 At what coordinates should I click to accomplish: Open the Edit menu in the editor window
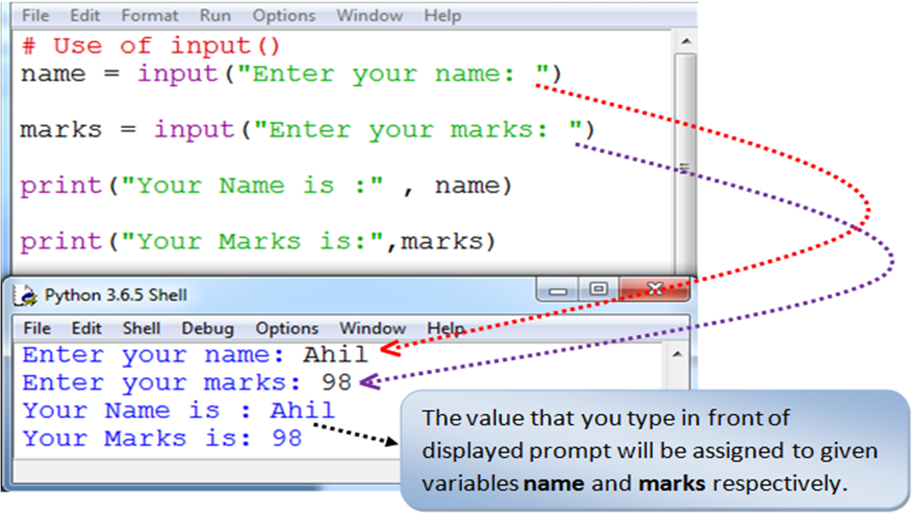tap(85, 15)
